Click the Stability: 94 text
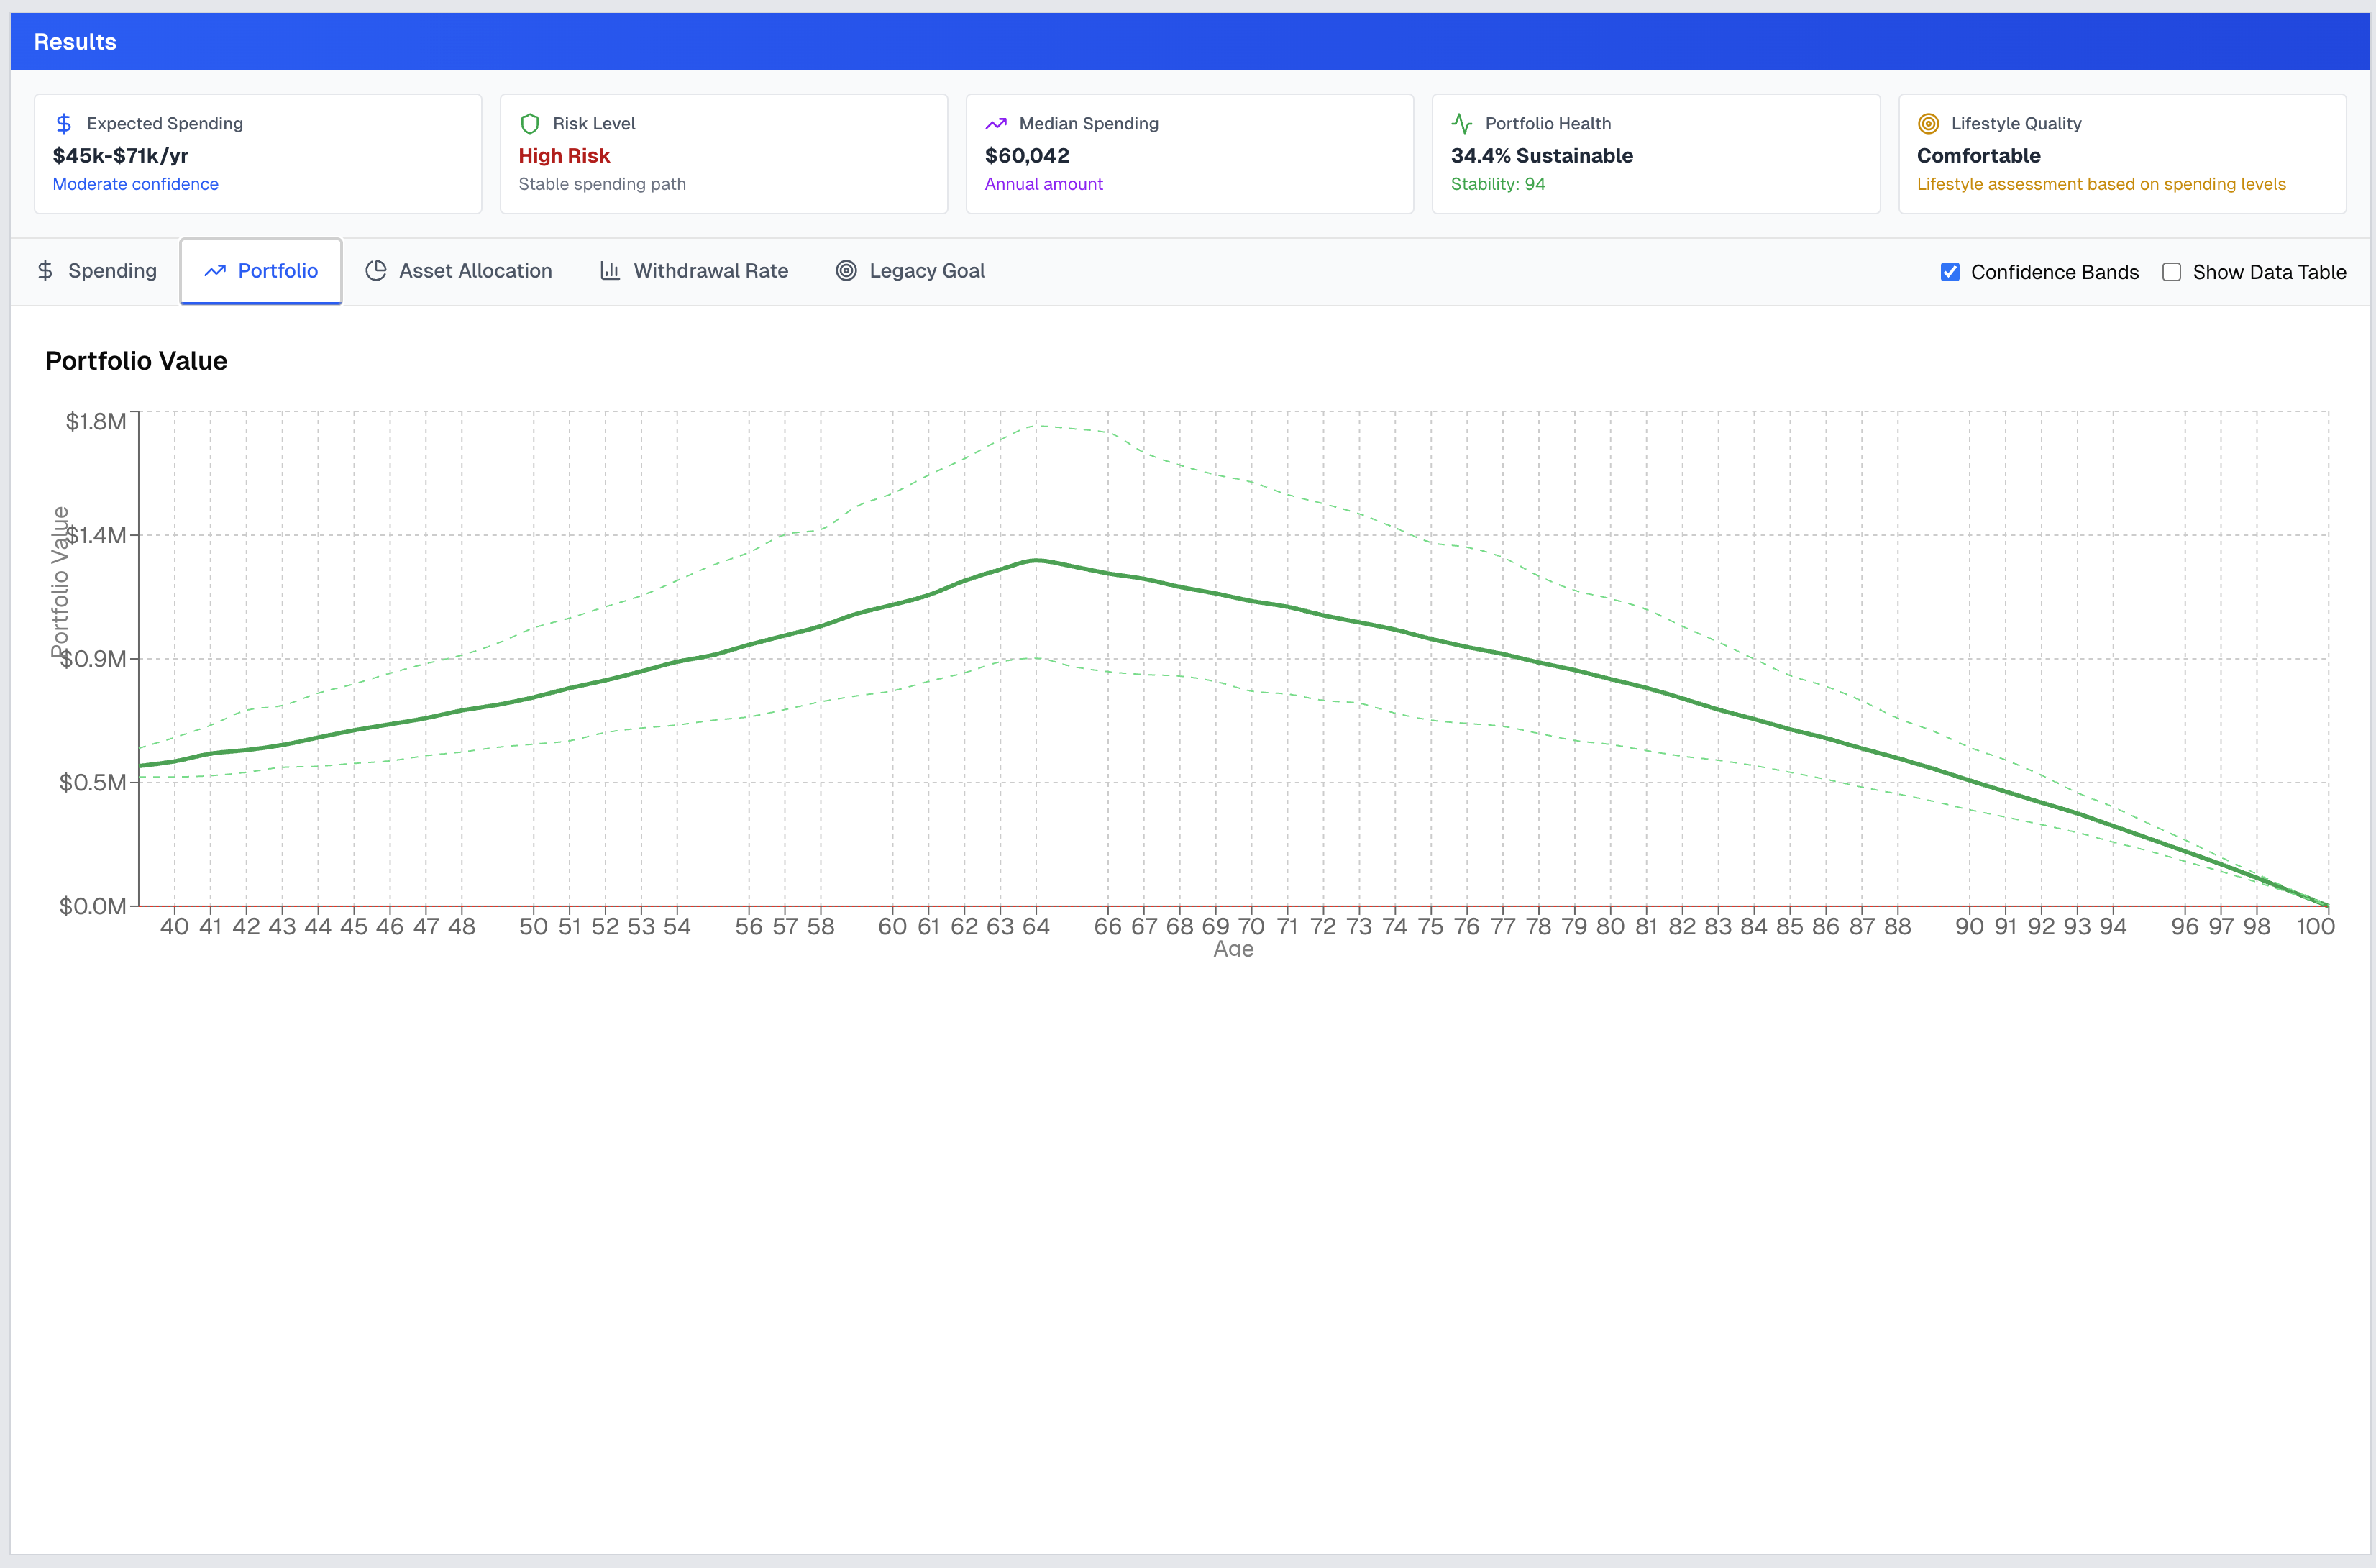This screenshot has width=2376, height=1568. [1497, 184]
